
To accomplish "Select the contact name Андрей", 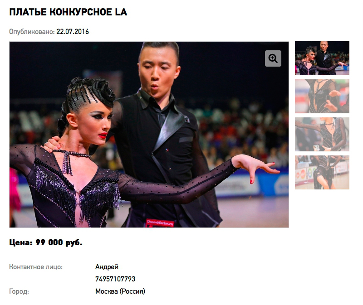I will [107, 267].
